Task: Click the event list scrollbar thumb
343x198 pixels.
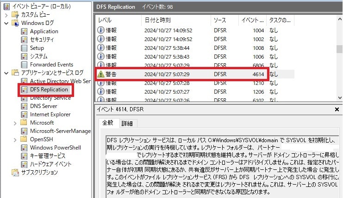Action: 339,49
